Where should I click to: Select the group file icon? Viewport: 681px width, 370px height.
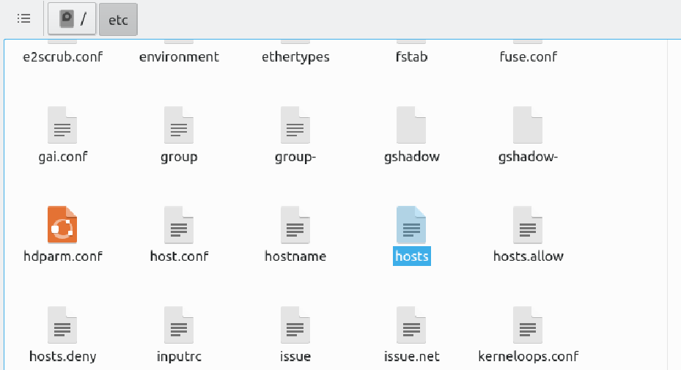click(x=179, y=125)
